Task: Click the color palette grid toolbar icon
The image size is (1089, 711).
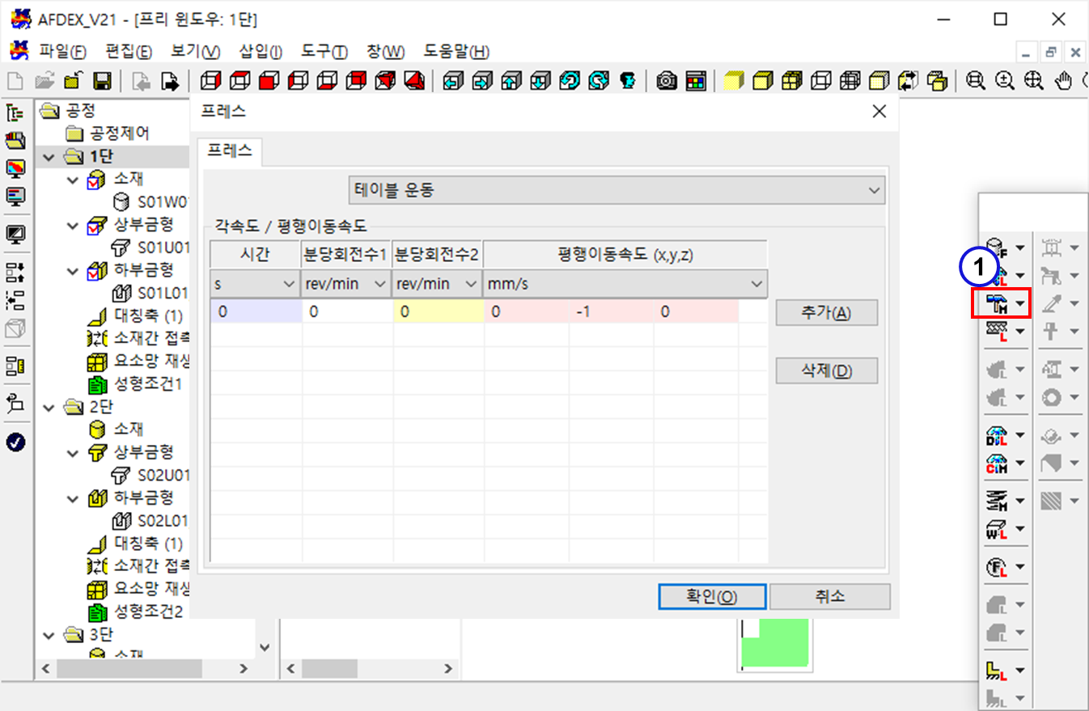Action: tap(696, 81)
